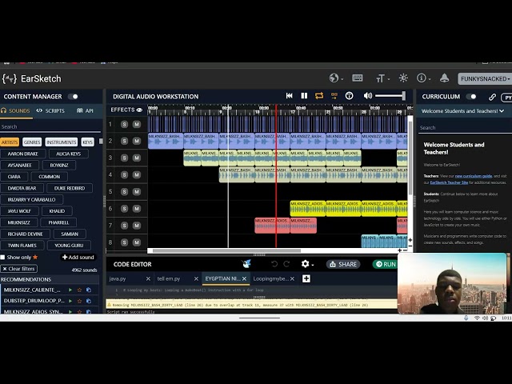The image size is (512, 384).
Task: Click the metronome icon in the DAW
Action: click(x=349, y=96)
